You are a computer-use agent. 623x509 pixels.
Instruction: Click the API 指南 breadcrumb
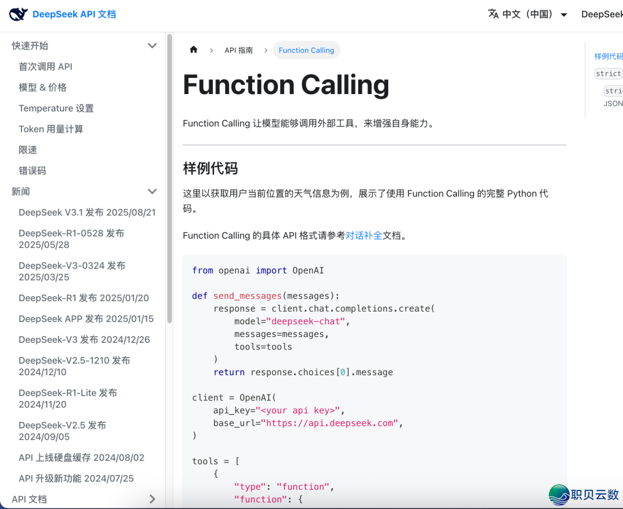(x=238, y=50)
